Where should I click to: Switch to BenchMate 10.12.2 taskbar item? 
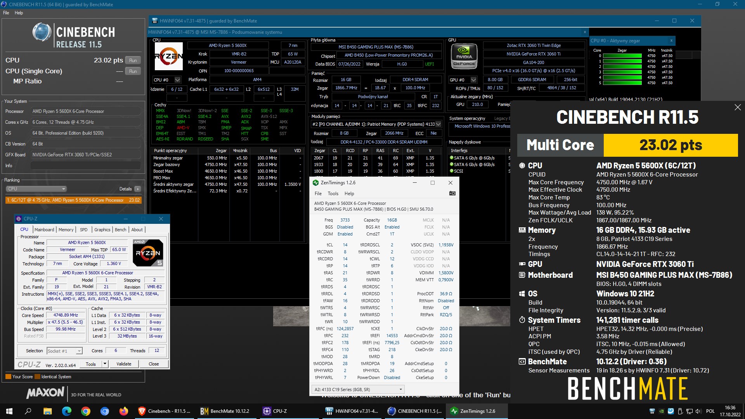click(x=227, y=411)
